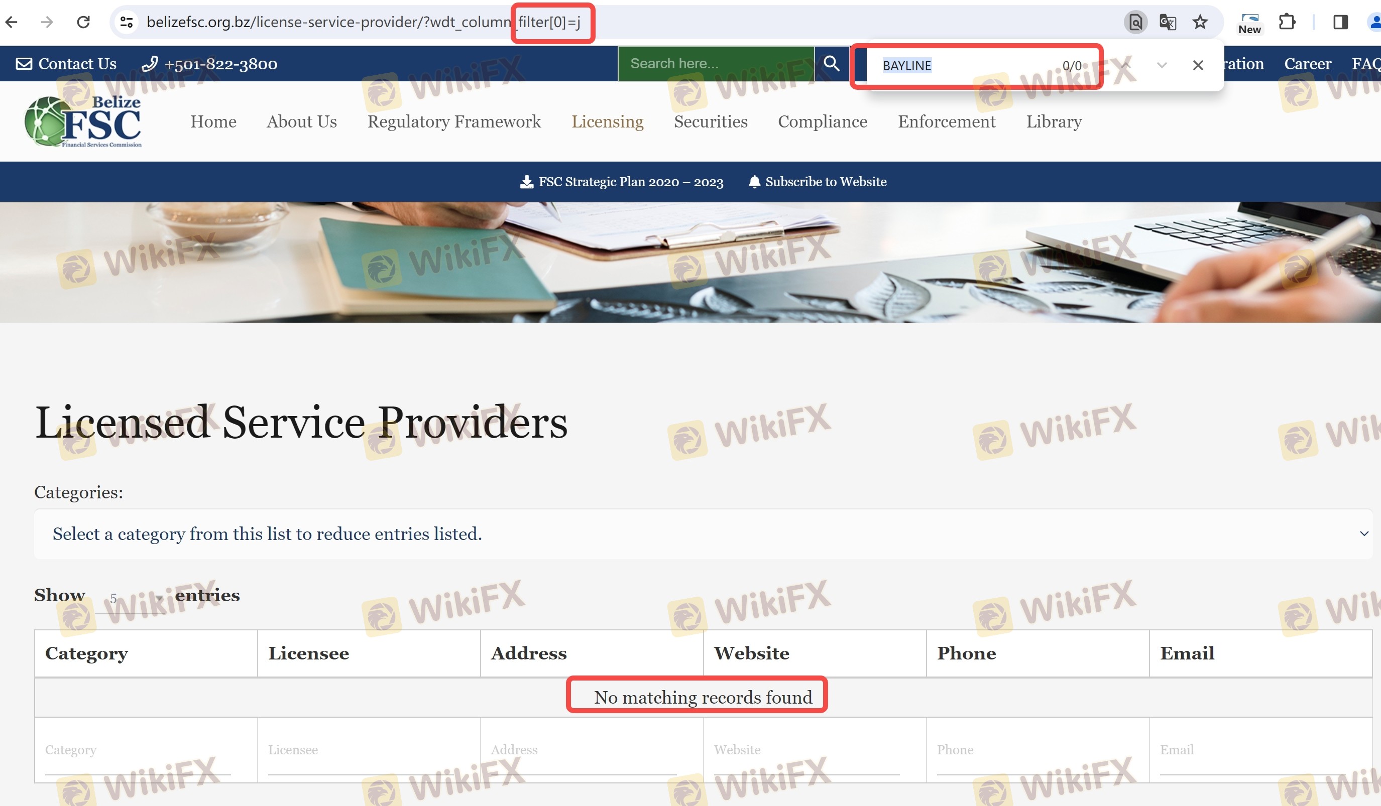Screen dimensions: 1381x806
Task: Select the Enforcement menu item
Action: 947,121
